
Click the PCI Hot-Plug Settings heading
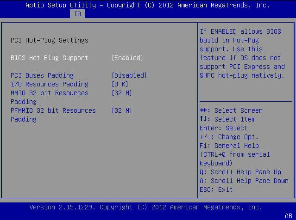[x=50, y=40]
